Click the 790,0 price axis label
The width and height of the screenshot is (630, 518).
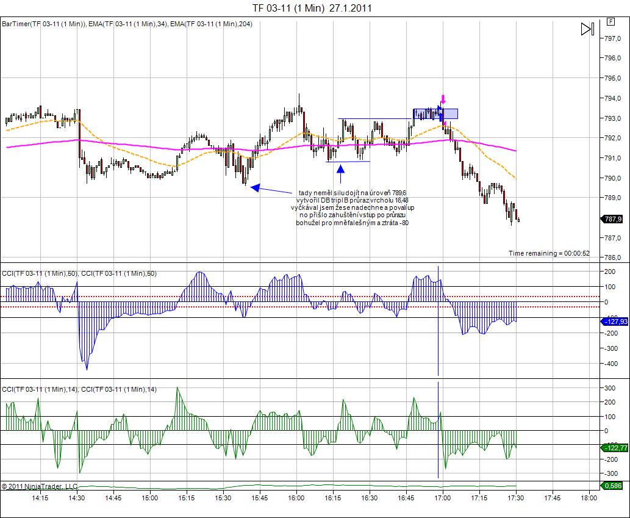tap(613, 178)
